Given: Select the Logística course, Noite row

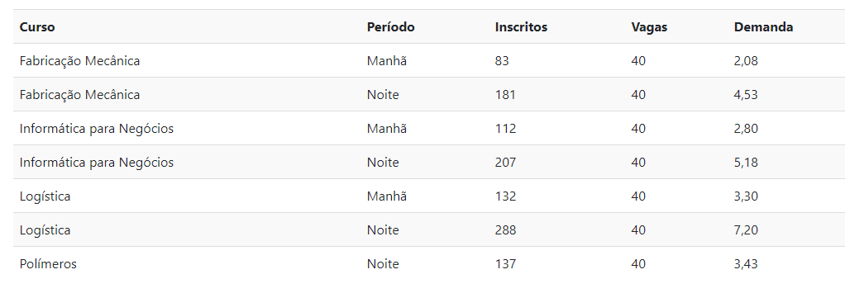Looking at the screenshot, I should tap(45, 231).
